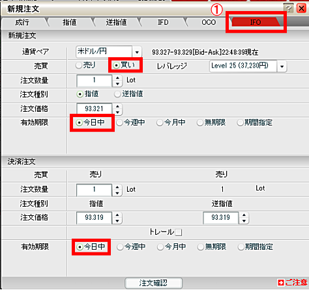This screenshot has width=309, height=290.
Task: Click the 注文確認 button
Action: [x=153, y=283]
